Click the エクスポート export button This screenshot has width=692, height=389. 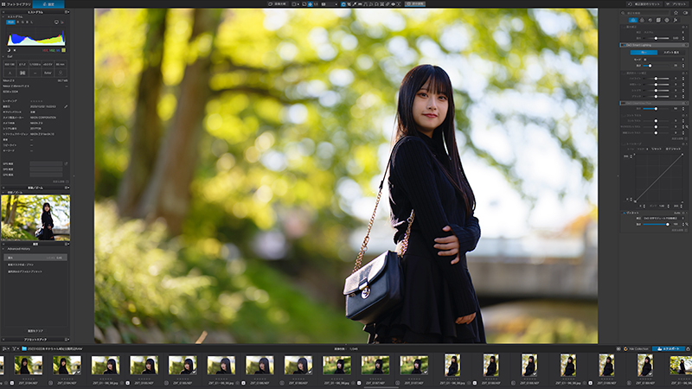[668, 349]
